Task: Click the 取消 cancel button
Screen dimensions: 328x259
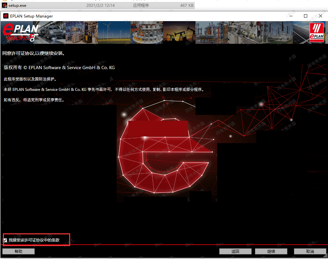Action: pyautogui.click(x=310, y=251)
